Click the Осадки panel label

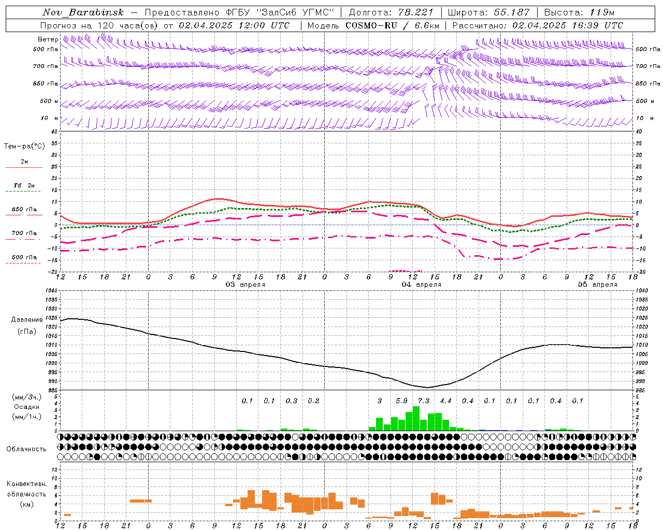(x=27, y=407)
